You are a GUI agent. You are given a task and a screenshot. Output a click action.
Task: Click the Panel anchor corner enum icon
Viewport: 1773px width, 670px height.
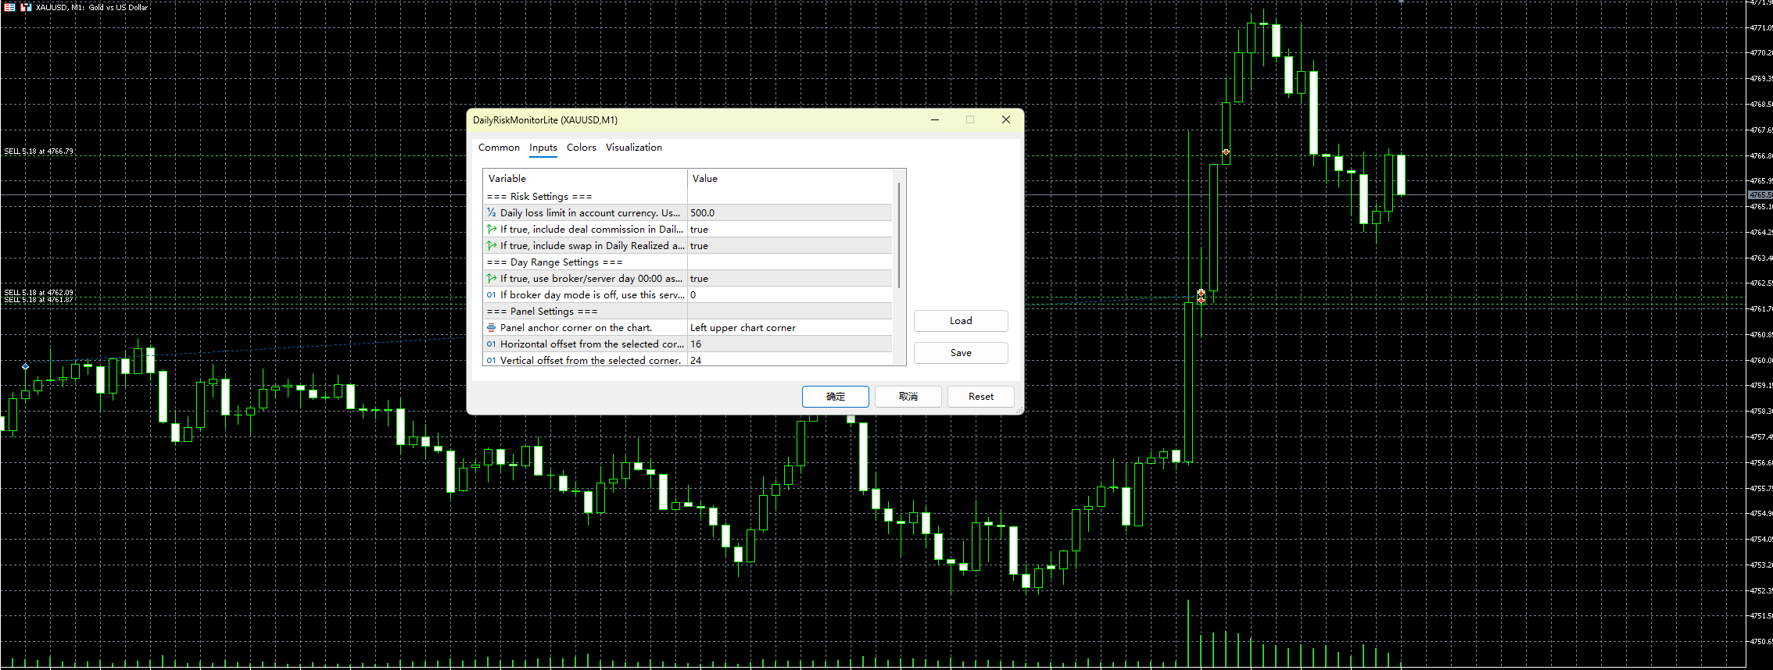tap(492, 327)
